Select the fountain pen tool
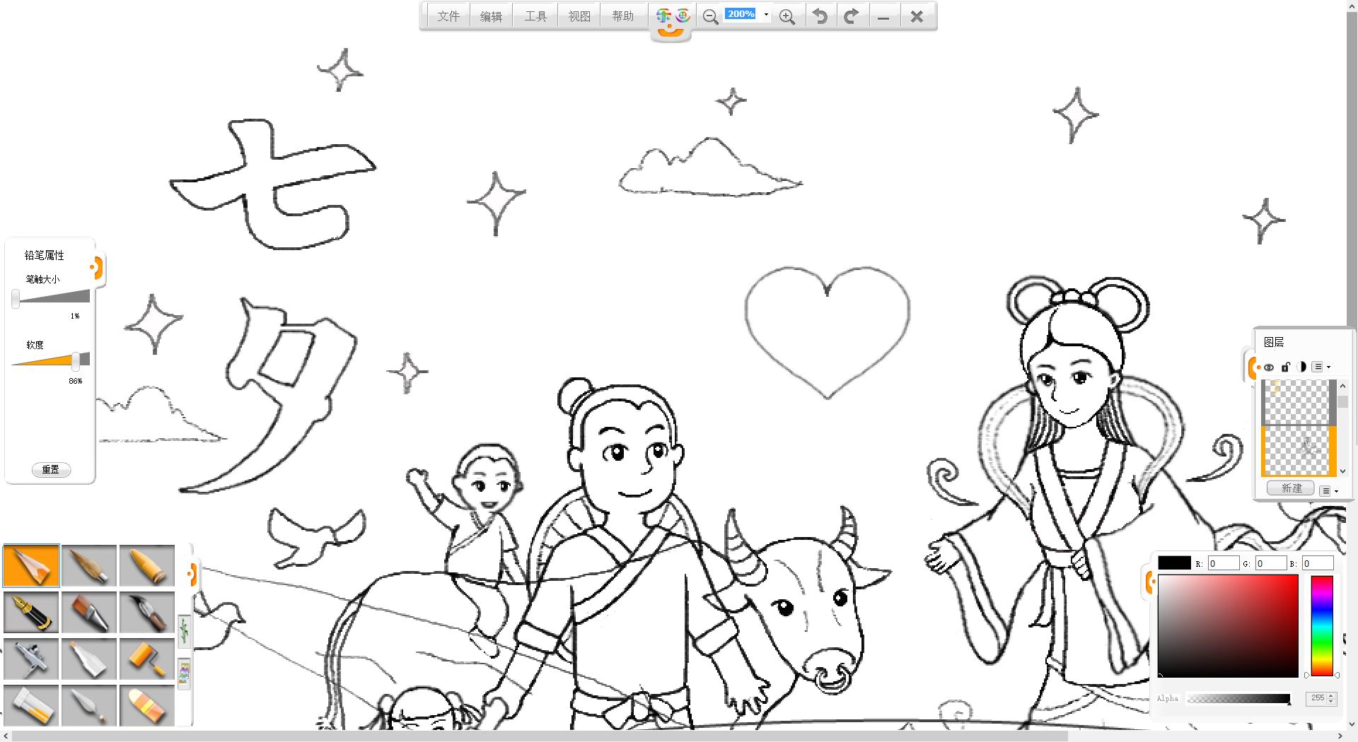The image size is (1358, 742). click(31, 612)
